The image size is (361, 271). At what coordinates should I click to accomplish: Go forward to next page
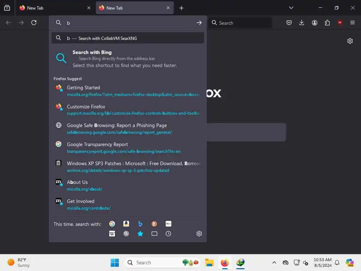click(21, 23)
